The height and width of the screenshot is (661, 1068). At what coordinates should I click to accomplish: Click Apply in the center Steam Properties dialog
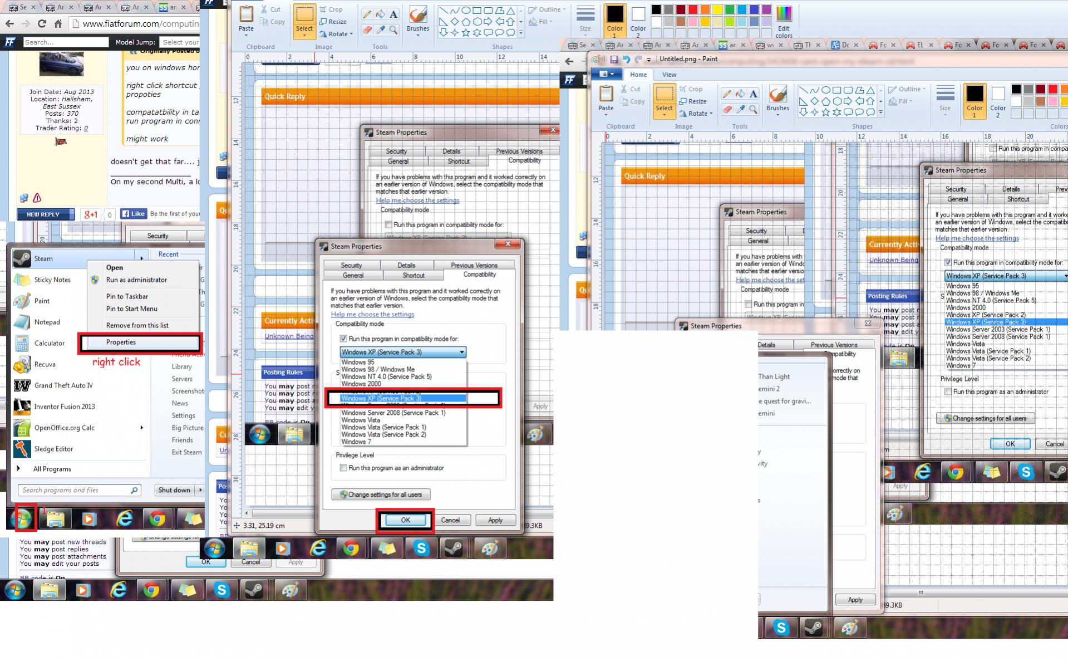click(x=495, y=520)
